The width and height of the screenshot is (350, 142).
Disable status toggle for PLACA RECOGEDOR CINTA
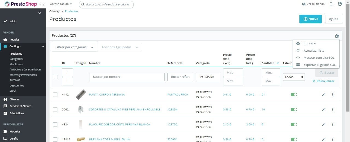pos(294,124)
